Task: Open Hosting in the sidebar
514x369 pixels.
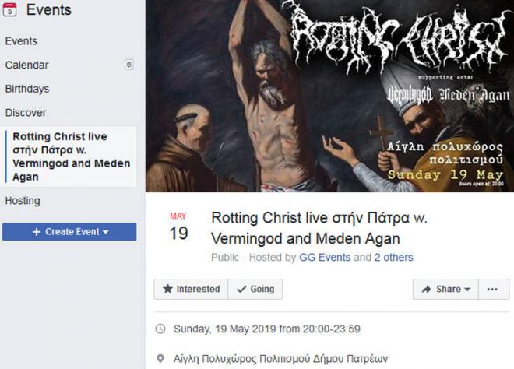Action: tap(23, 201)
